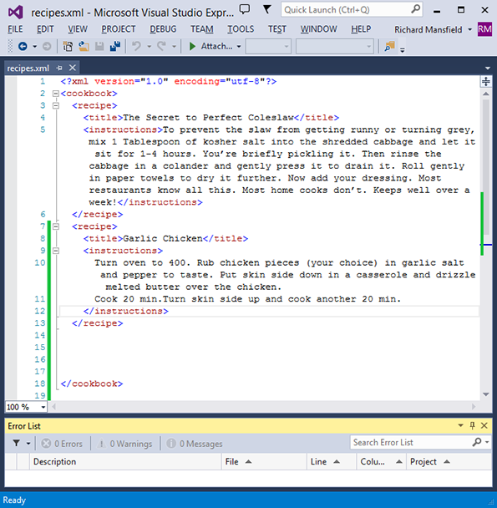This screenshot has width=497, height=508.
Task: Click the horizontal scroll right arrow
Action: coord(474,407)
